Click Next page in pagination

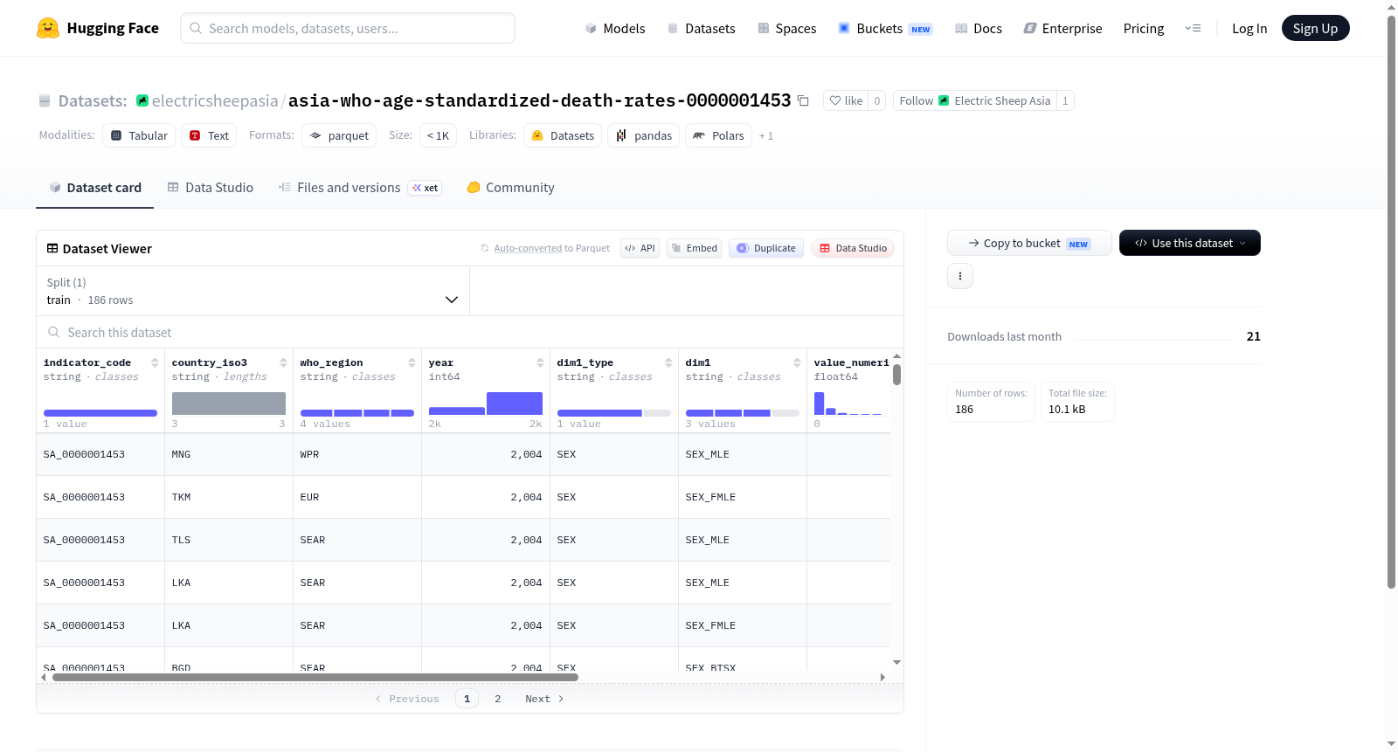[x=544, y=699]
